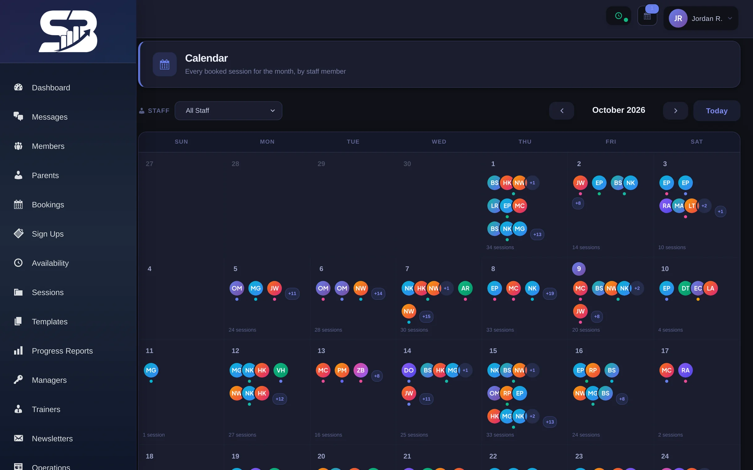Click the JR profile avatar
Screen dimensions: 753x470
[678, 18]
